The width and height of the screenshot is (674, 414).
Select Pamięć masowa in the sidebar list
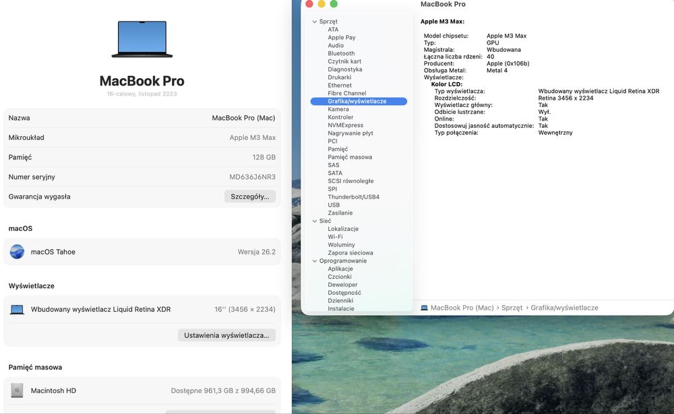point(350,157)
